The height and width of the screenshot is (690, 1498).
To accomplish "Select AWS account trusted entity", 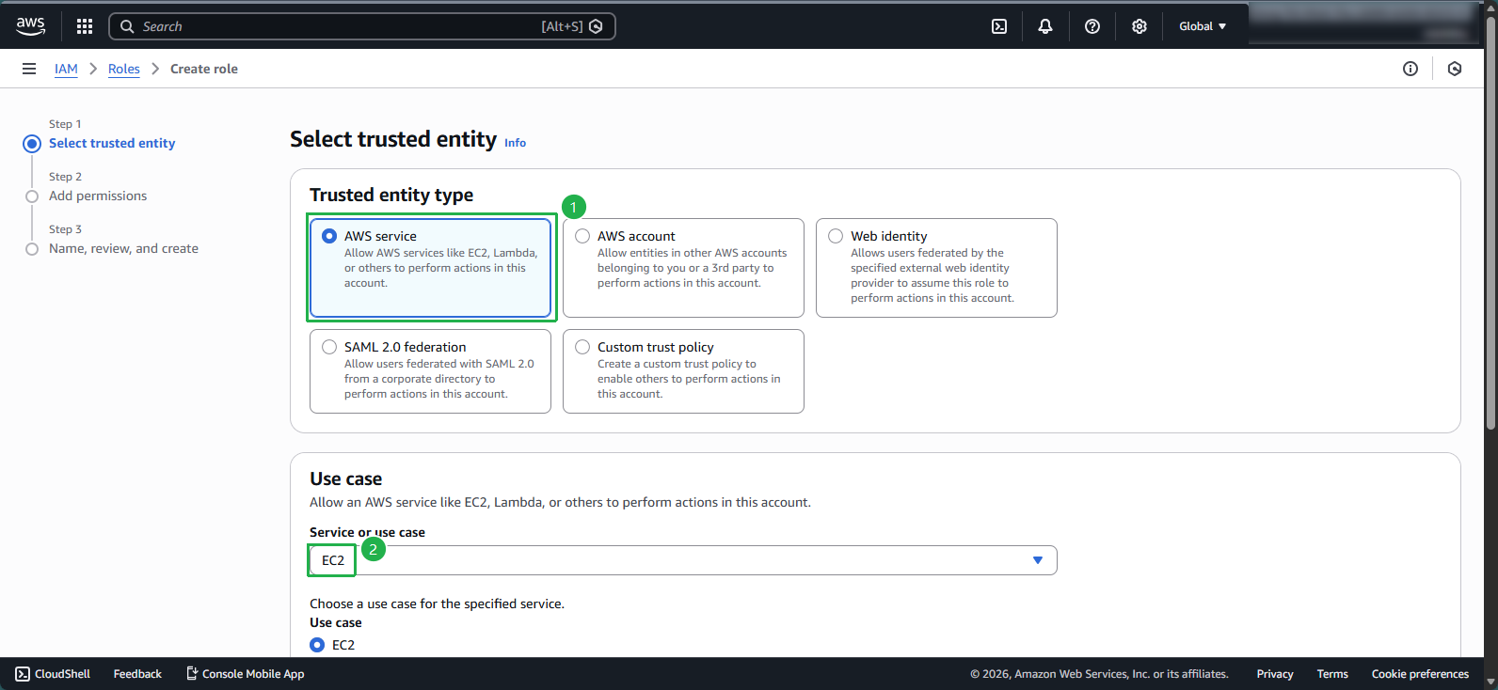I will coord(683,268).
